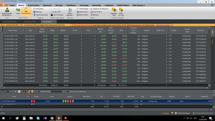Open the TableNinja 2 tab
This screenshot has width=215, height=121.
pyautogui.click(x=71, y=5)
